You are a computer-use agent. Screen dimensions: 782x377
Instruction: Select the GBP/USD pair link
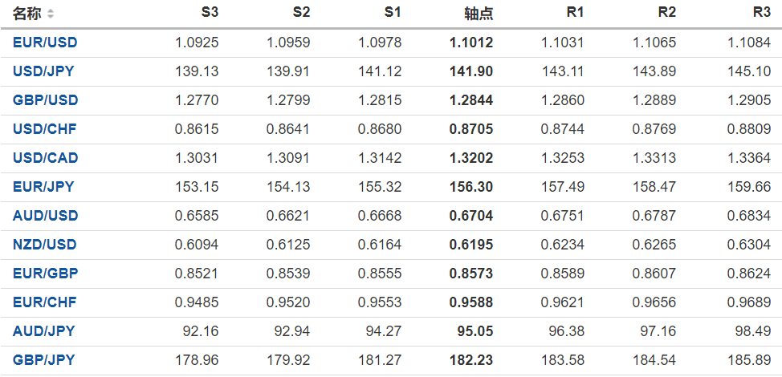click(x=45, y=100)
